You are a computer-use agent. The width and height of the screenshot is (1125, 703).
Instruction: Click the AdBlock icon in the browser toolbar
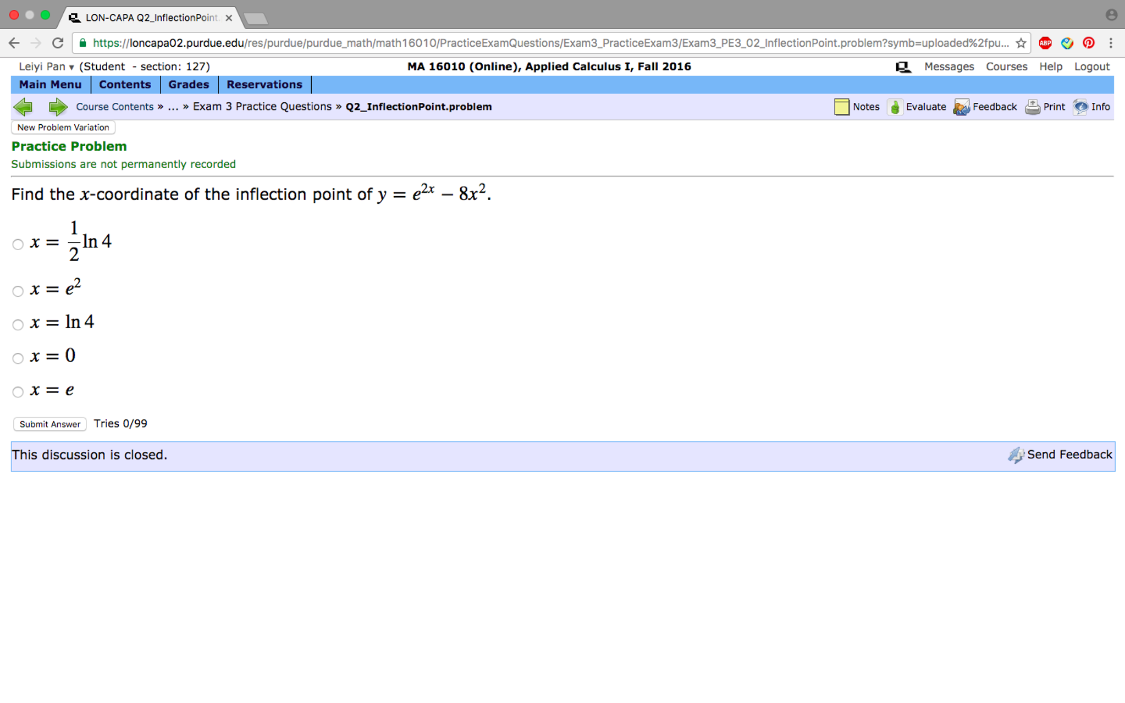(x=1045, y=43)
